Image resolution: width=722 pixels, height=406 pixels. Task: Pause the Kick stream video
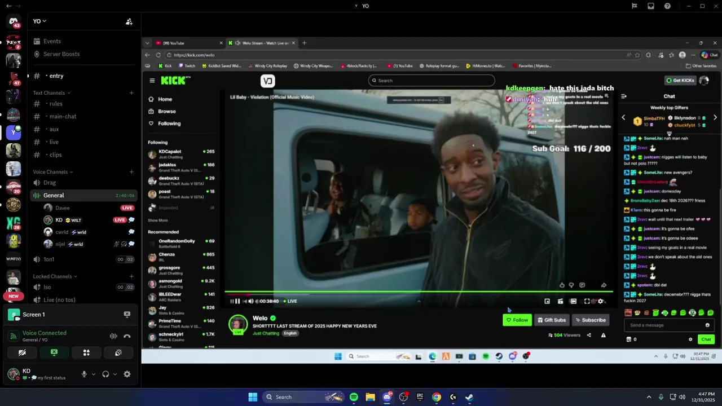point(237,301)
